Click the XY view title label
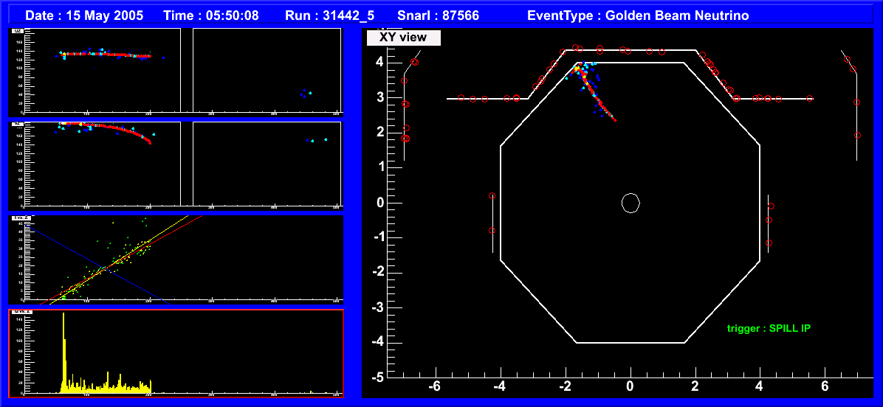The width and height of the screenshot is (883, 407). 403,38
